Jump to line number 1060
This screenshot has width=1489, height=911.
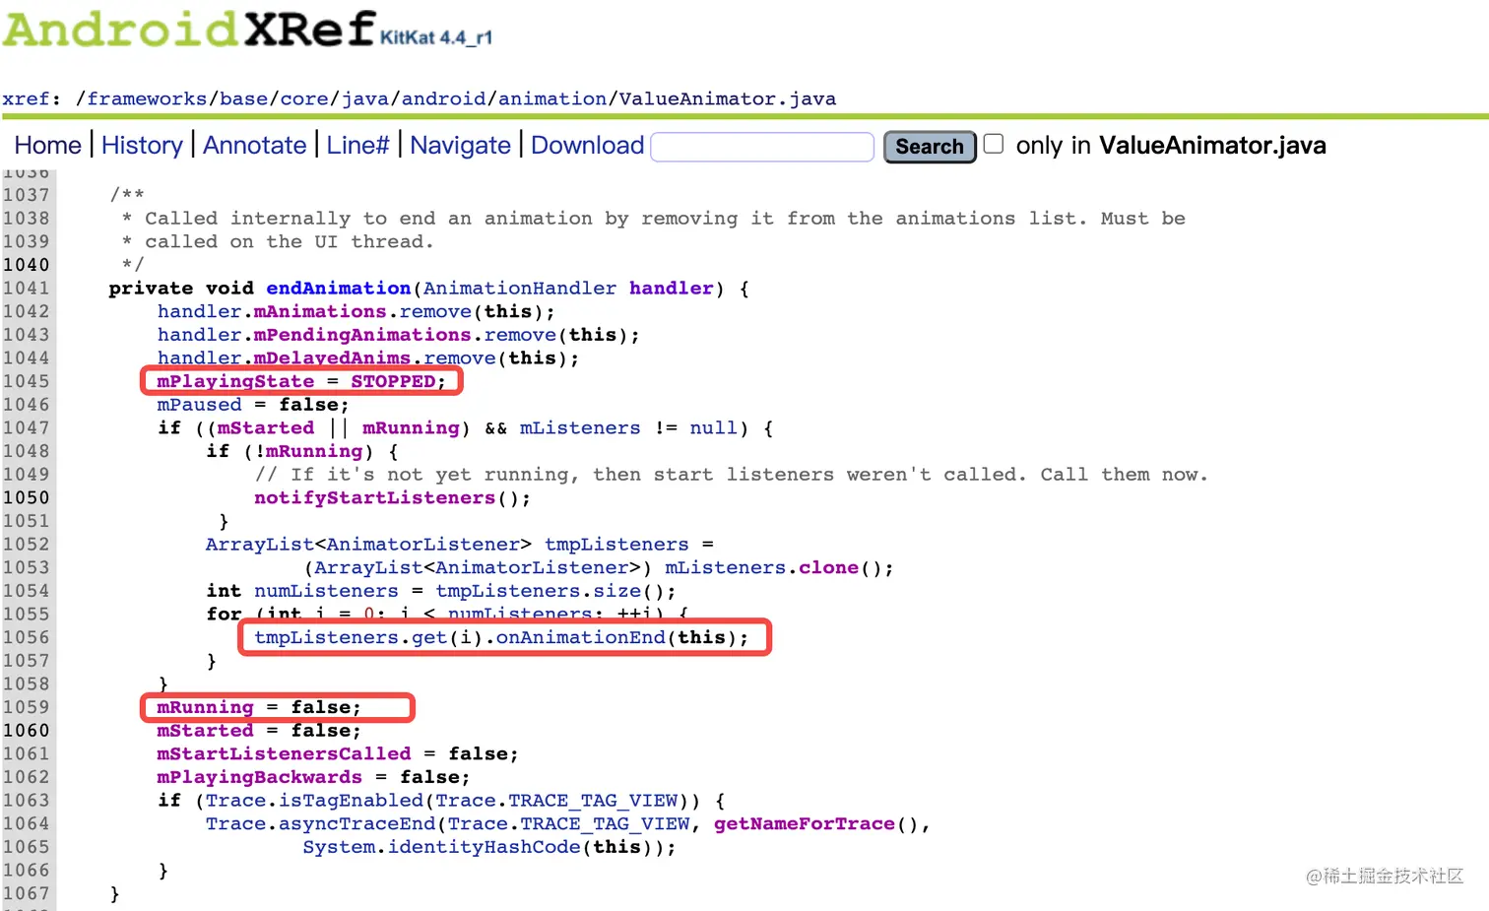pos(26,731)
